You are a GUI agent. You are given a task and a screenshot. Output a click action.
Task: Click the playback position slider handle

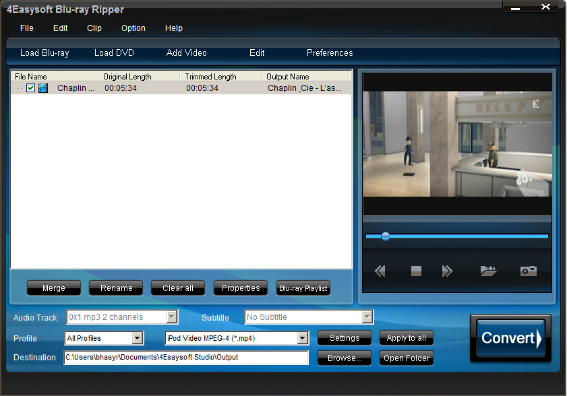tap(386, 236)
